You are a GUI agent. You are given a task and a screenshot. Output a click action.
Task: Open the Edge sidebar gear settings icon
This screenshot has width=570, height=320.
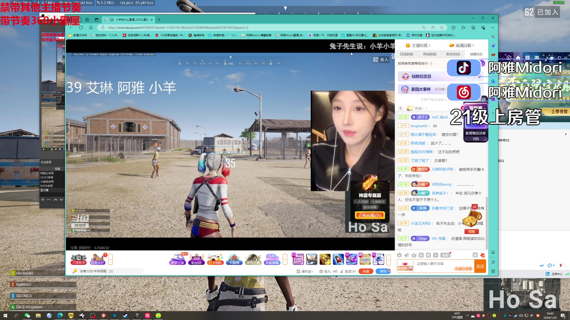click(x=493, y=271)
